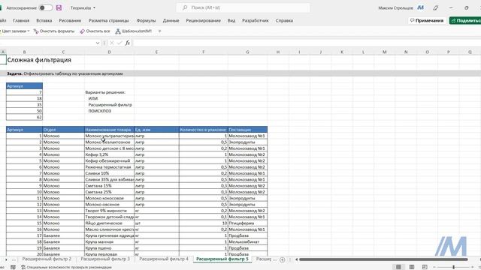The image size is (481, 270).
Task: Save workbook with the floppy disk icon
Action: pos(59,7)
